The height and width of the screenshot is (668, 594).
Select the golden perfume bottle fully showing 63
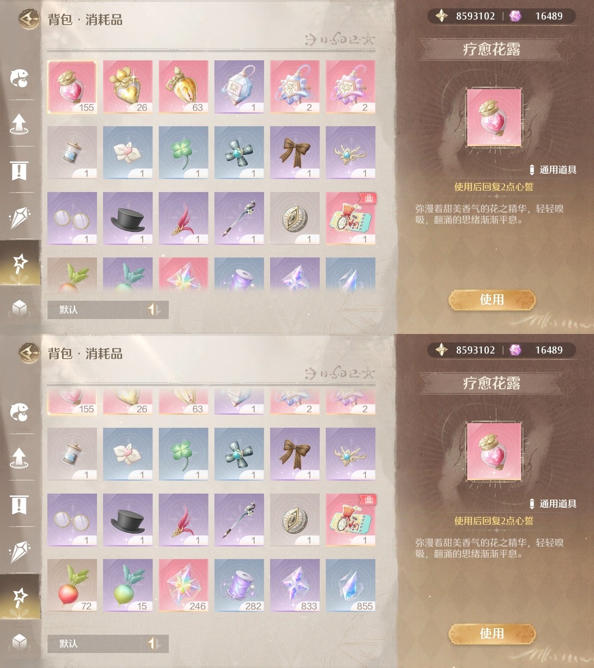183,87
